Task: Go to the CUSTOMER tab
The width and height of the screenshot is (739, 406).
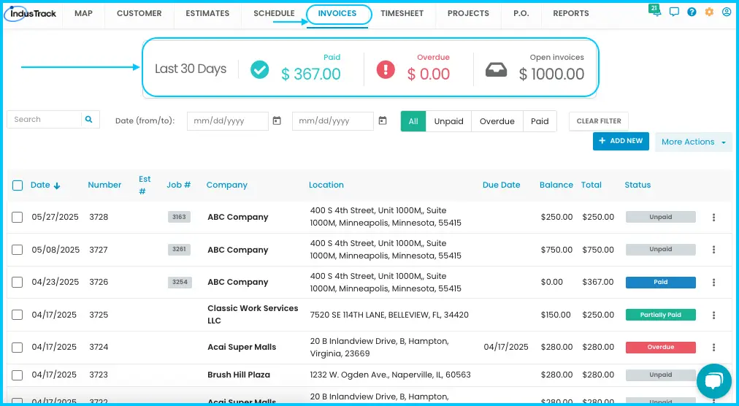Action: tap(139, 14)
